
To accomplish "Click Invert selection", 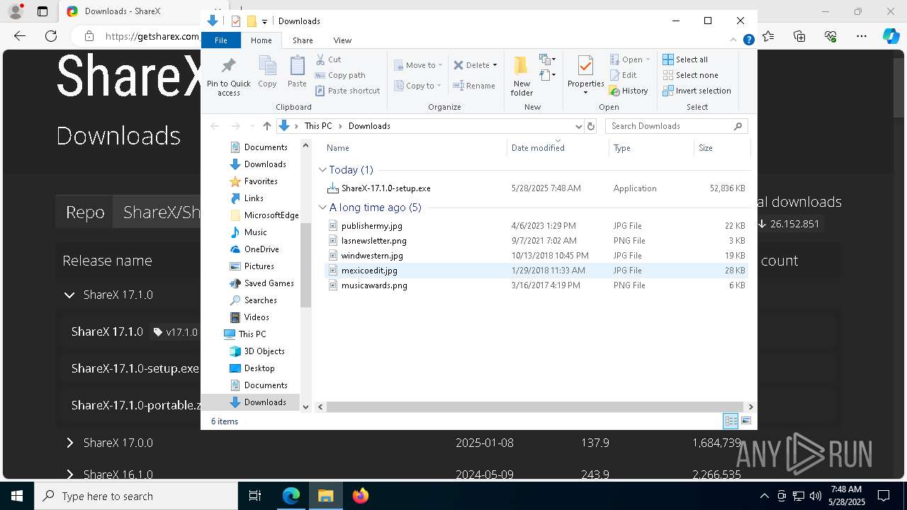I will [697, 91].
